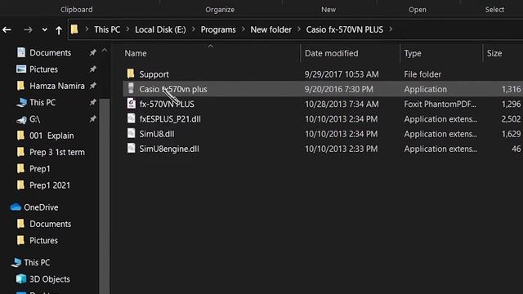This screenshot has height=294, width=523.
Task: Click the address bar folder icon
Action: [x=74, y=29]
